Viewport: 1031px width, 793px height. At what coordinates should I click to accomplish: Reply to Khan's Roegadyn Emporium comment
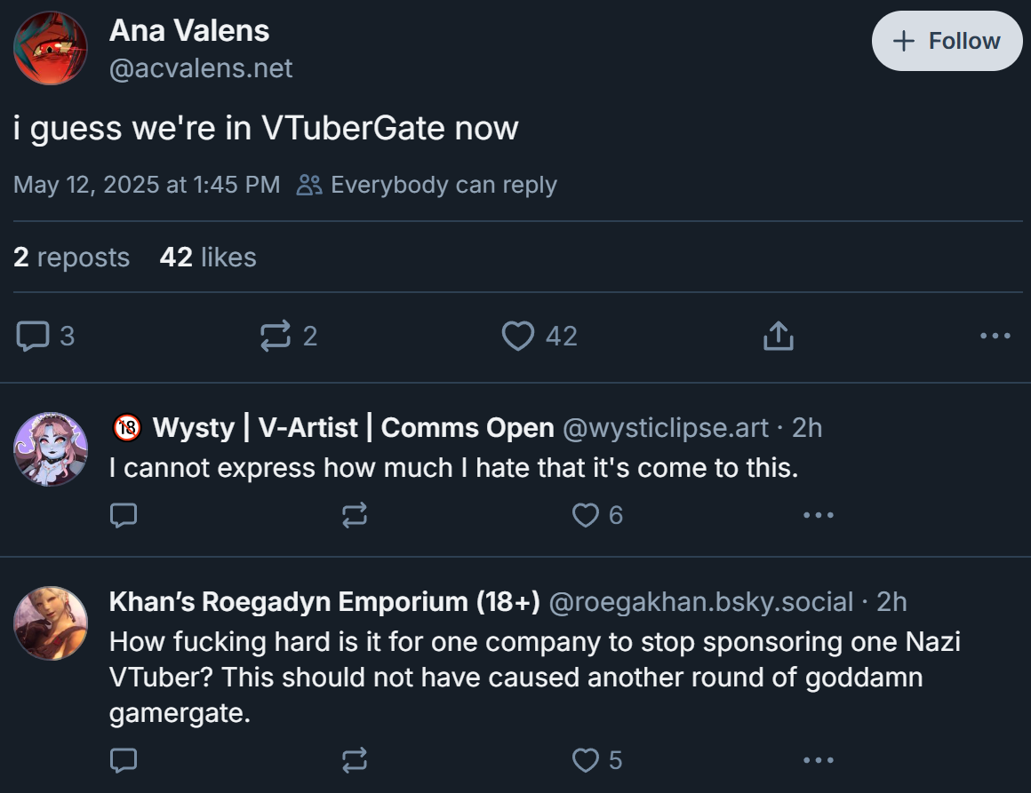pos(124,760)
